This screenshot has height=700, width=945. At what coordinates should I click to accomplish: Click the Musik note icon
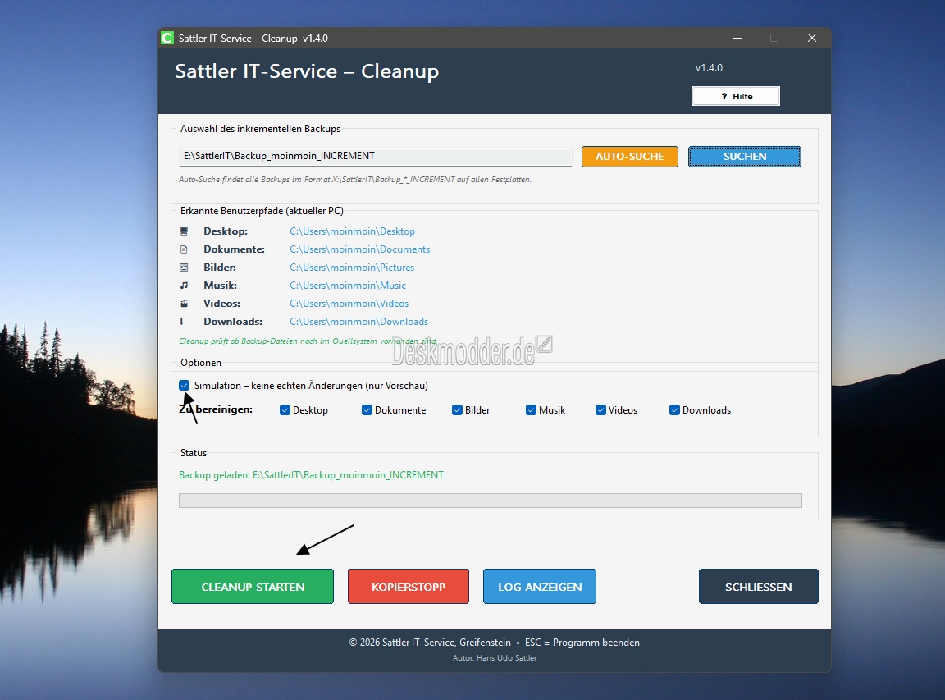184,286
